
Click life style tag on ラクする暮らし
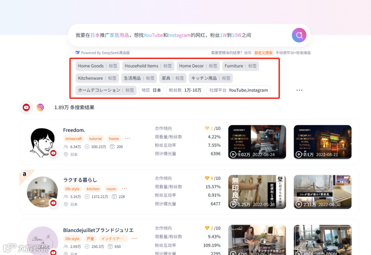72,189
